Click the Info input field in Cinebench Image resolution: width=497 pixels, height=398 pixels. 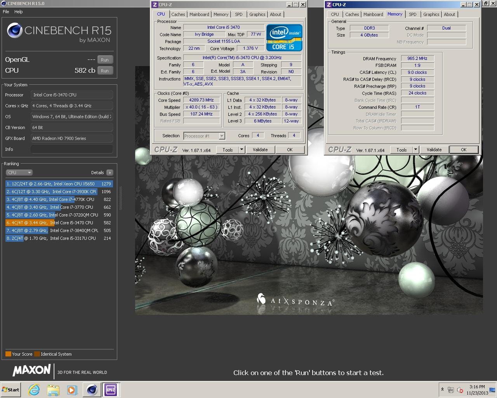point(72,149)
